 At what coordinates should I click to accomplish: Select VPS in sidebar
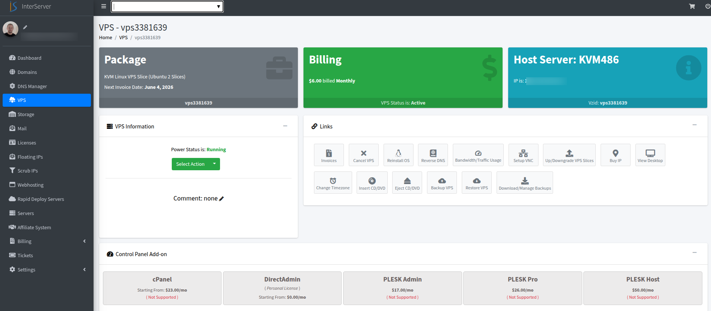point(47,100)
